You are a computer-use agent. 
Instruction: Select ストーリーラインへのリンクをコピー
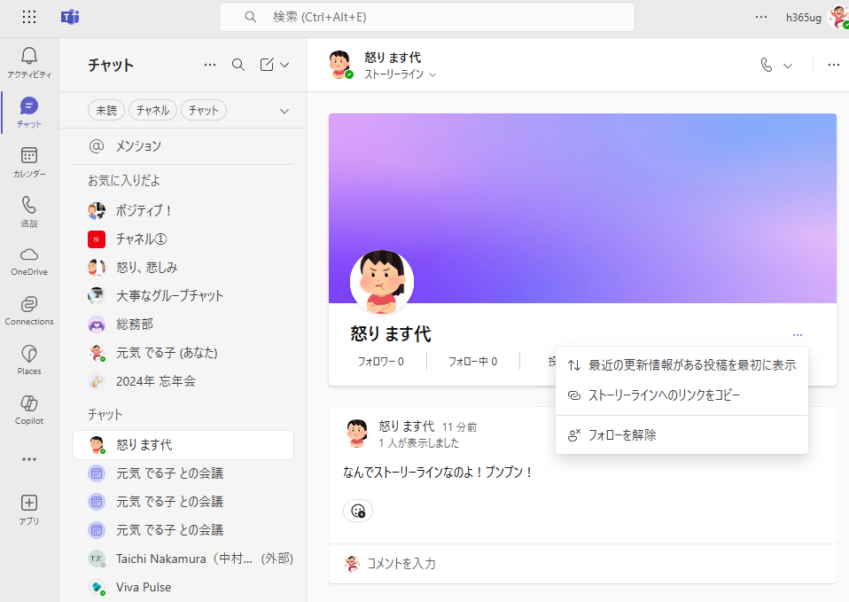pyautogui.click(x=682, y=395)
